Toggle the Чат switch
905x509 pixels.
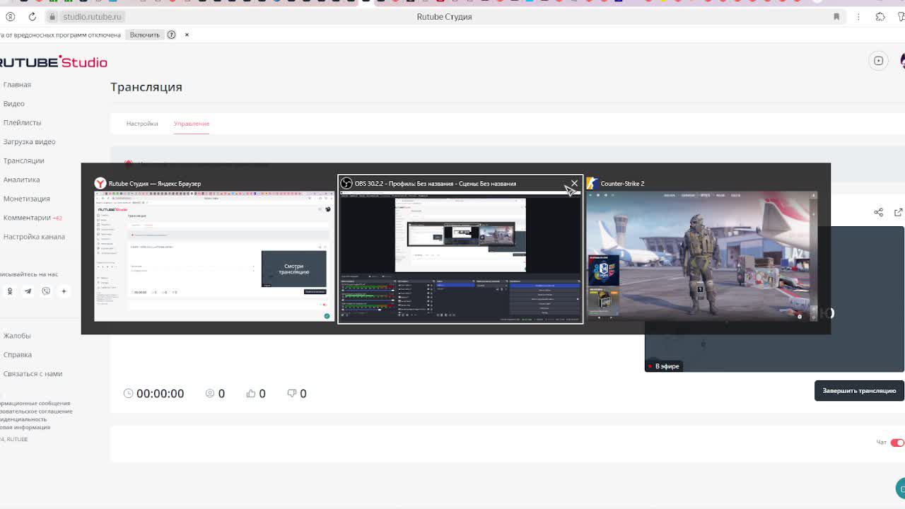click(897, 443)
